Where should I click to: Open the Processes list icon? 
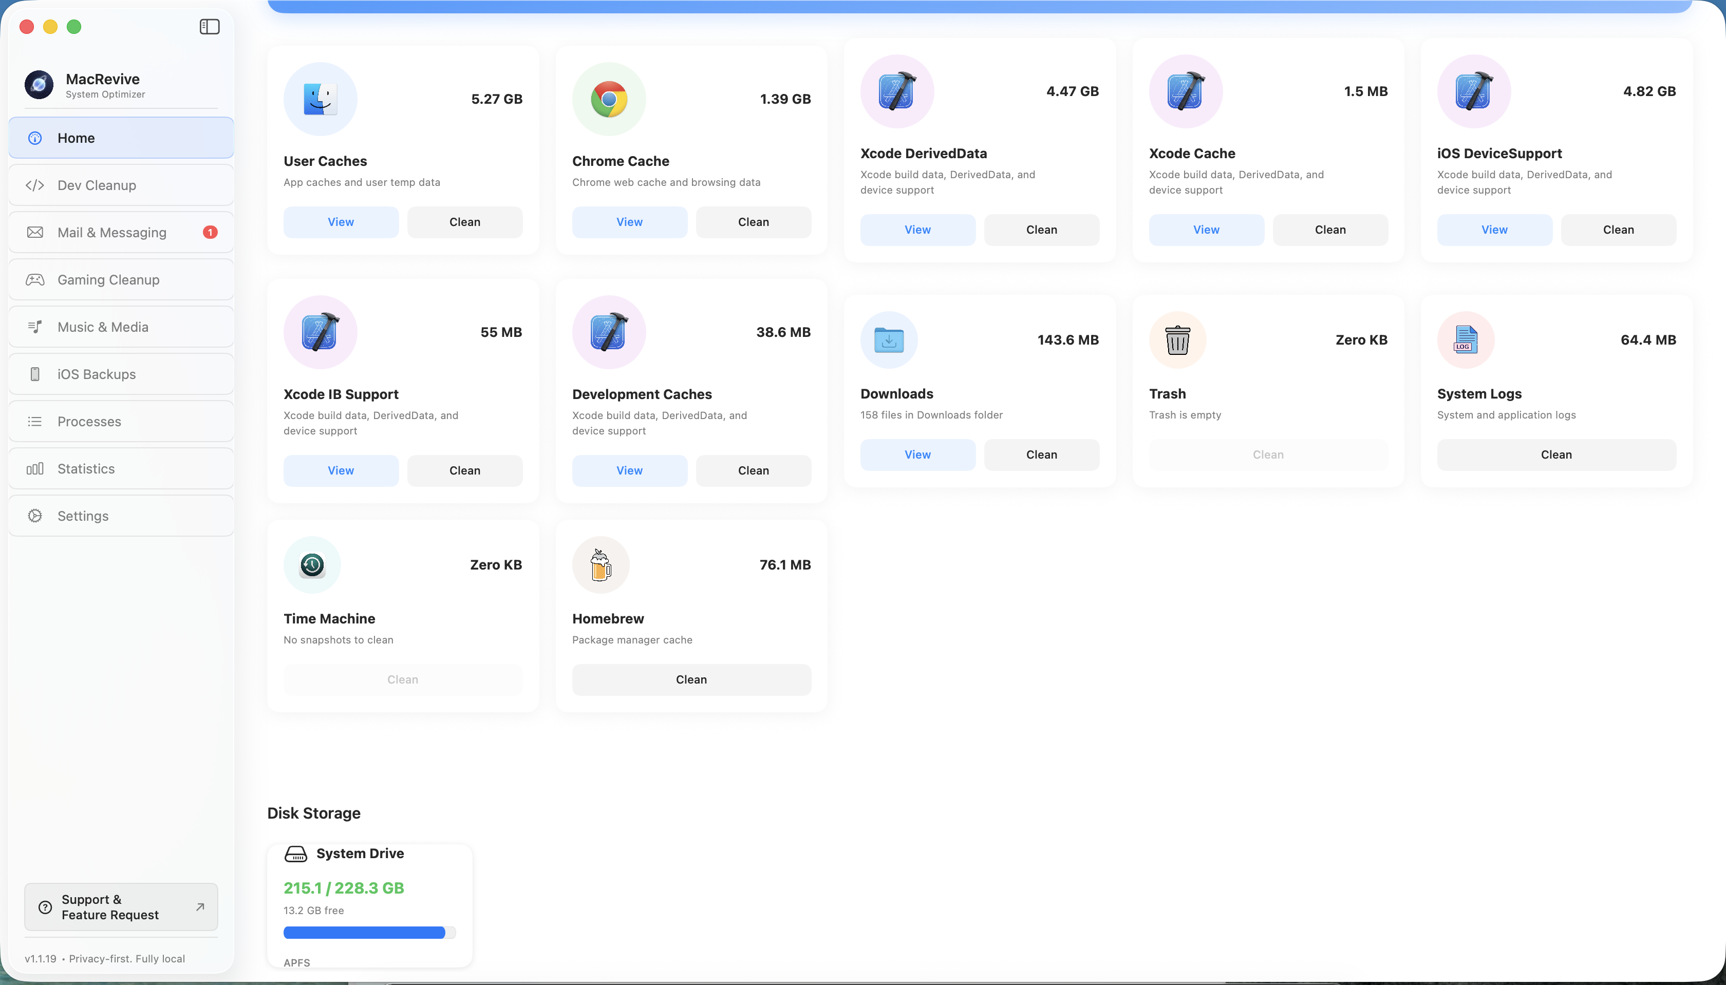(35, 421)
